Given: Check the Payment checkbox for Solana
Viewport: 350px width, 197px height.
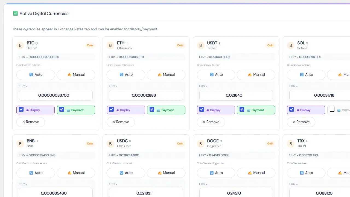Looking at the screenshot, I should coord(332,109).
